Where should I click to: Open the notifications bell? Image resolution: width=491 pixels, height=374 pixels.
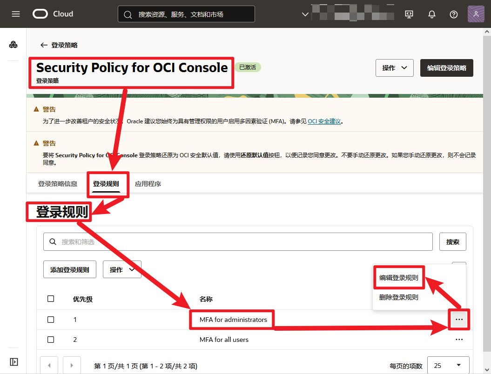pos(432,14)
